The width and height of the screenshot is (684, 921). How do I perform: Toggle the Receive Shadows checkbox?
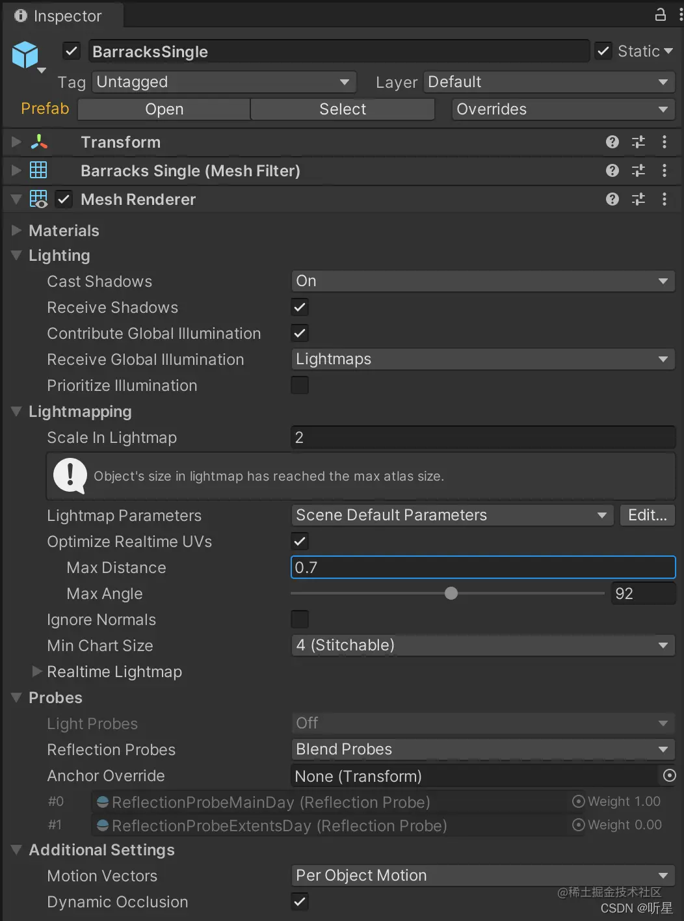(x=299, y=307)
